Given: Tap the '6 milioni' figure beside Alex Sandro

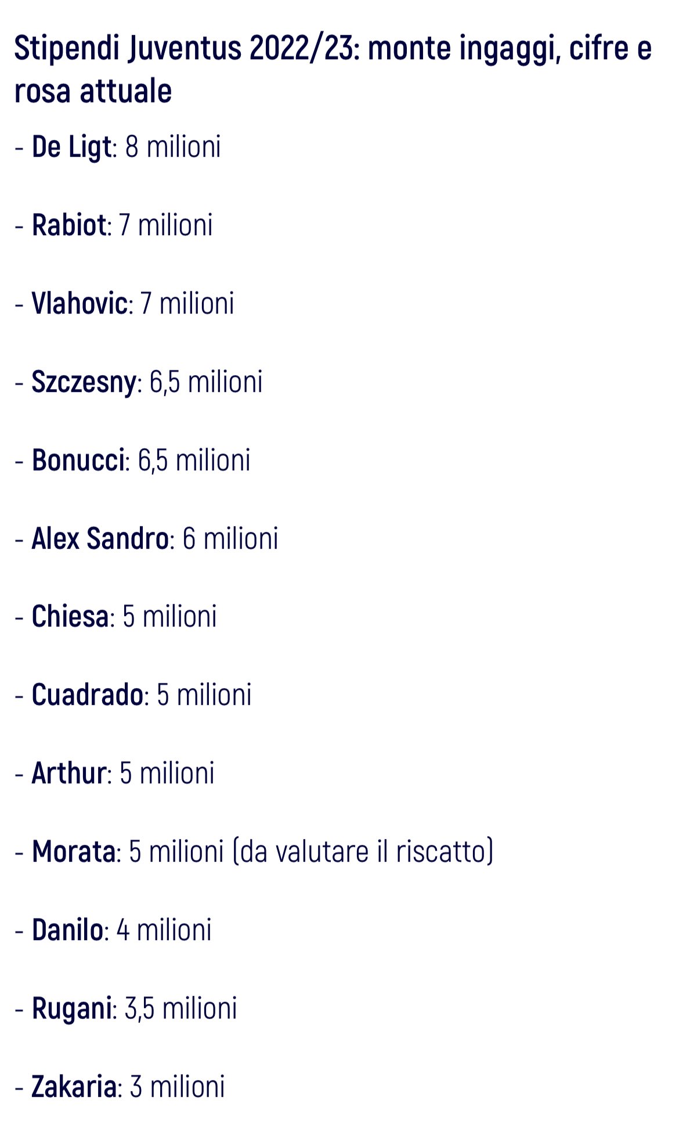Looking at the screenshot, I should pos(230,538).
